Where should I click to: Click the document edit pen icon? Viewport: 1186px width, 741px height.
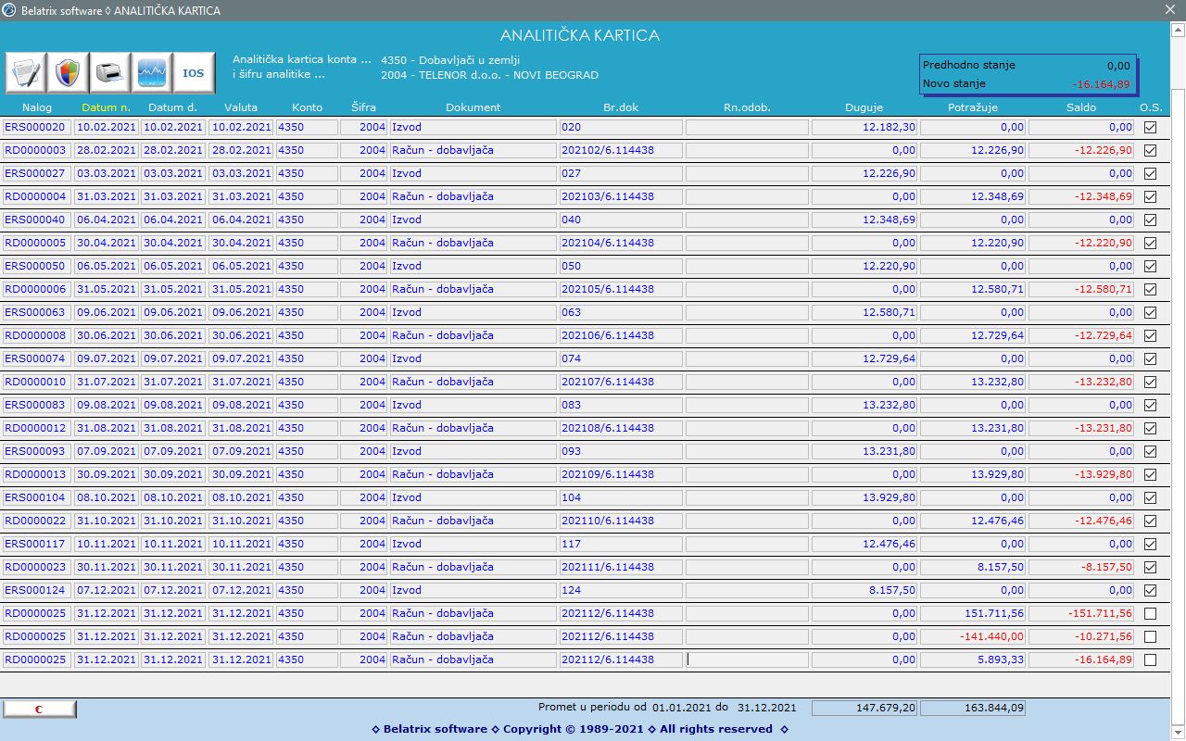[x=26, y=72]
